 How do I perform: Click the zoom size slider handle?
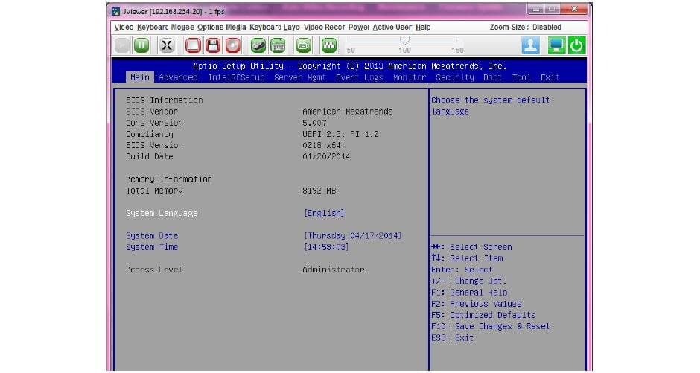pyautogui.click(x=404, y=41)
